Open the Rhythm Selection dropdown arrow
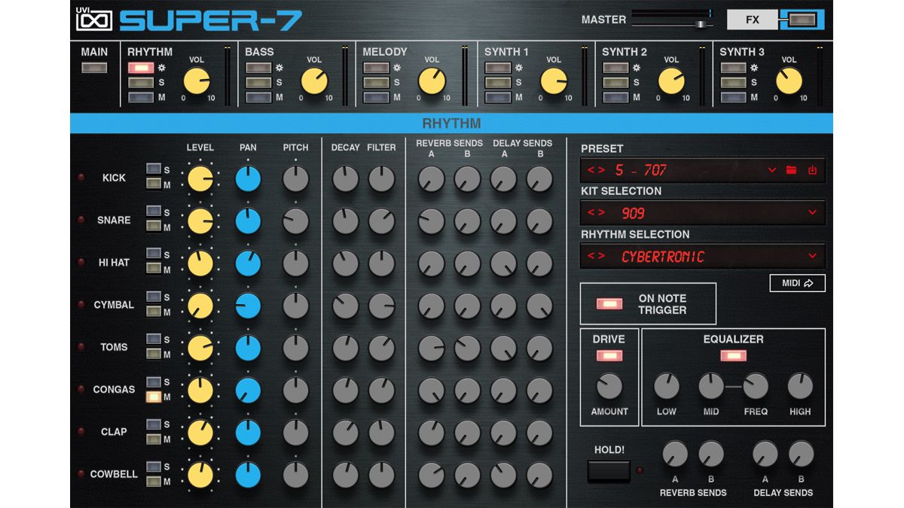The image size is (904, 508). coord(812,256)
